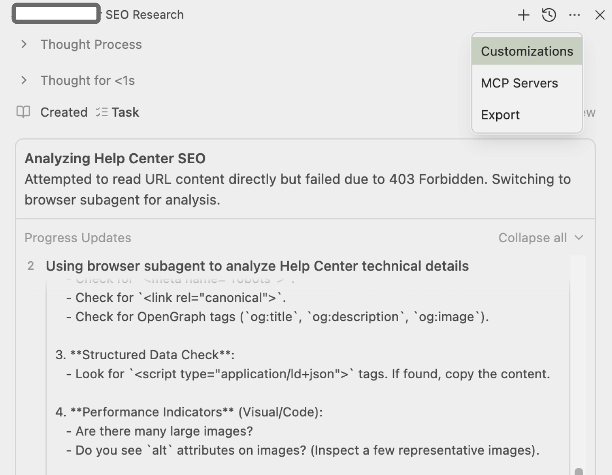Select Customizations from the menu

point(527,51)
